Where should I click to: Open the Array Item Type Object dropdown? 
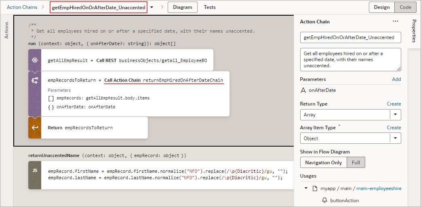pyautogui.click(x=395, y=139)
